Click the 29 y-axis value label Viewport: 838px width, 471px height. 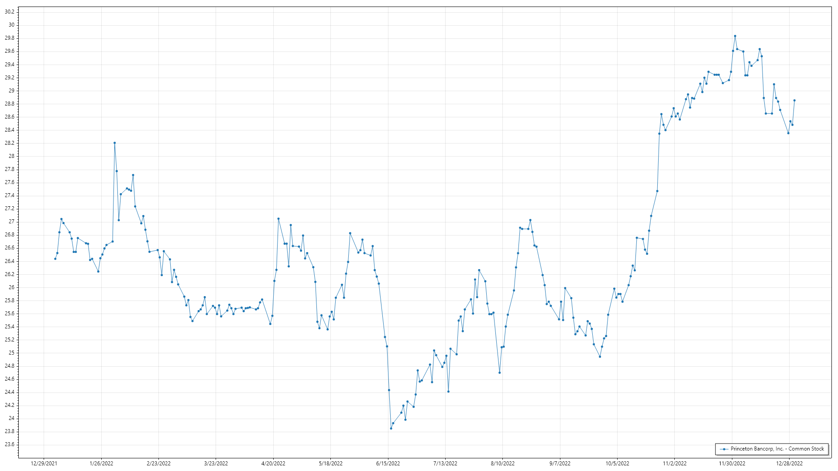[11, 91]
